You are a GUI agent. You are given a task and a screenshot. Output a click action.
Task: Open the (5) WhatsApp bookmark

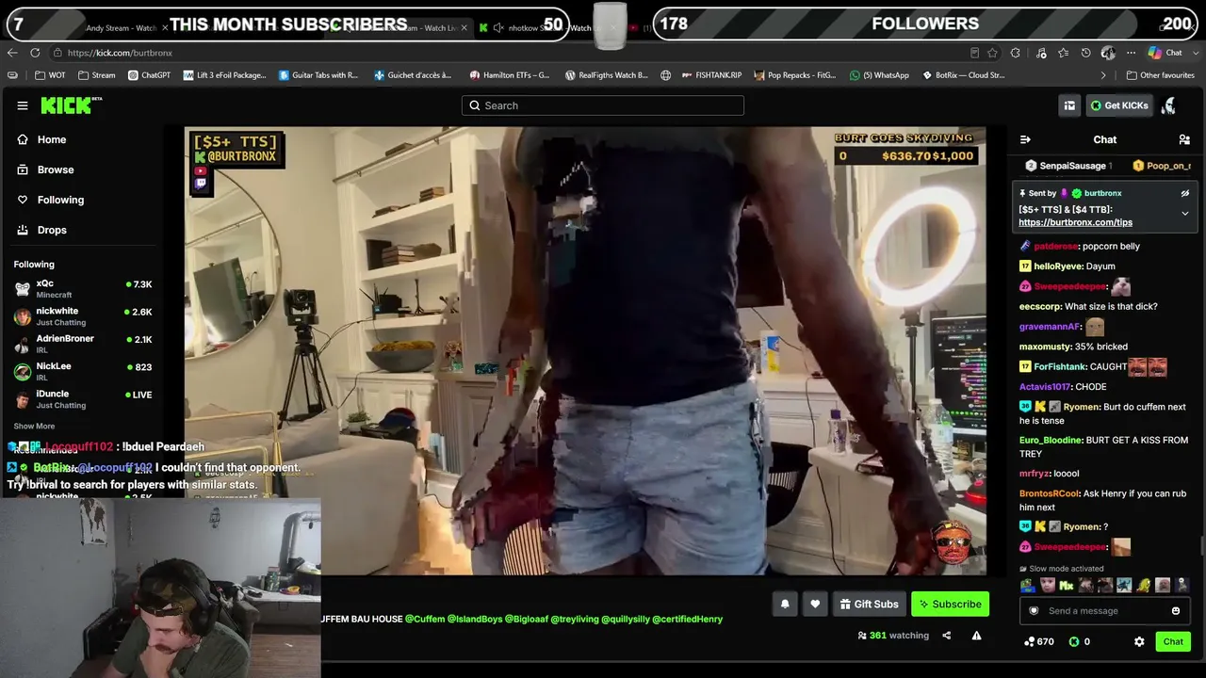(879, 75)
